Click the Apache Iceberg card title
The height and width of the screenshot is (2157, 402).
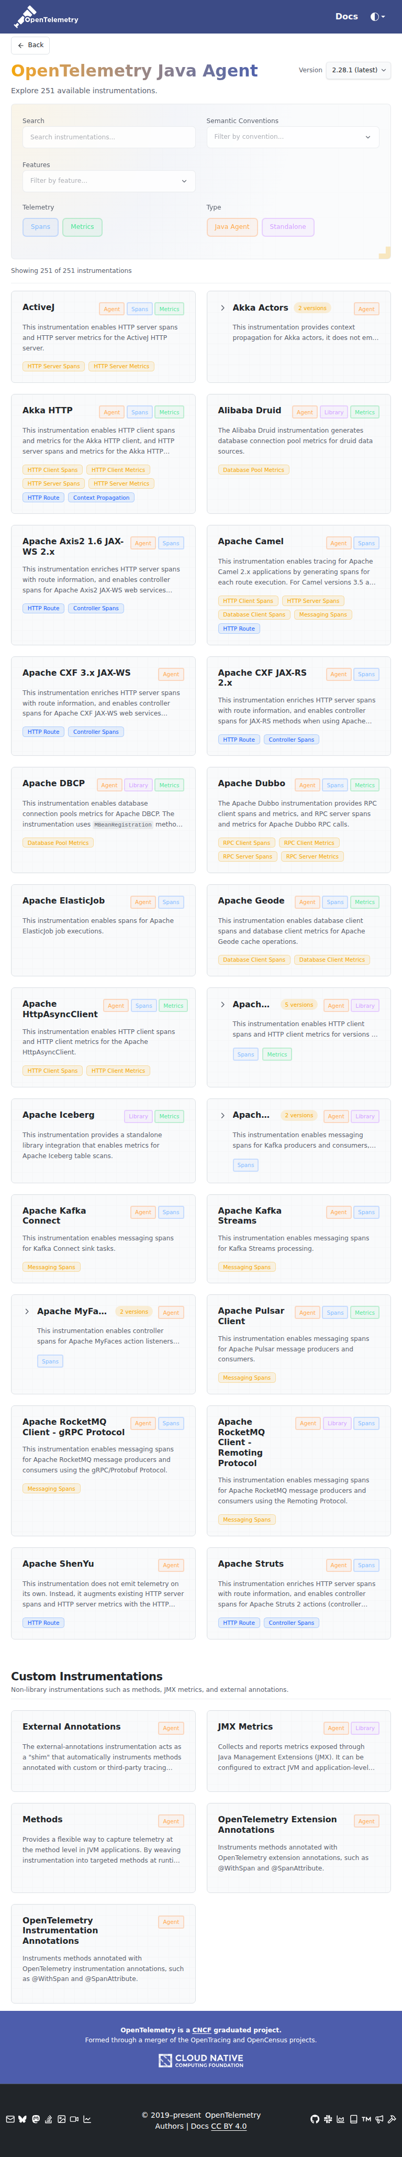(x=59, y=1115)
